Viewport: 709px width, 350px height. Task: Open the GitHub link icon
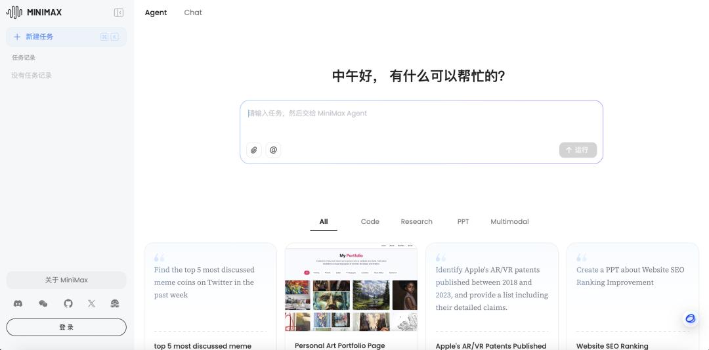tap(68, 303)
